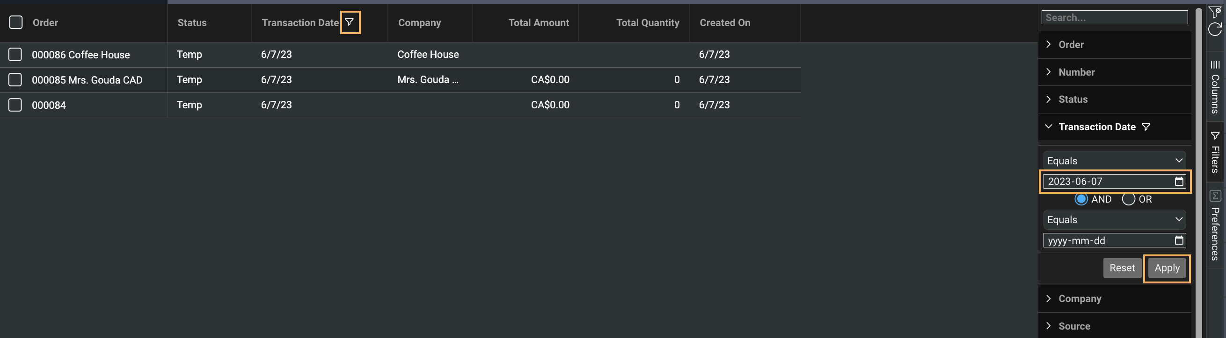Toggle the select-all checkbox in Order header
This screenshot has height=338, width=1226.
click(16, 22)
